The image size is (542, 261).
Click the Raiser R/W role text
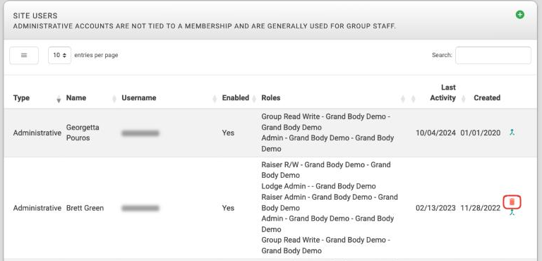[326, 170]
